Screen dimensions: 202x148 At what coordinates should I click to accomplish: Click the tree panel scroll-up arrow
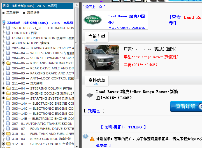pos(76,5)
